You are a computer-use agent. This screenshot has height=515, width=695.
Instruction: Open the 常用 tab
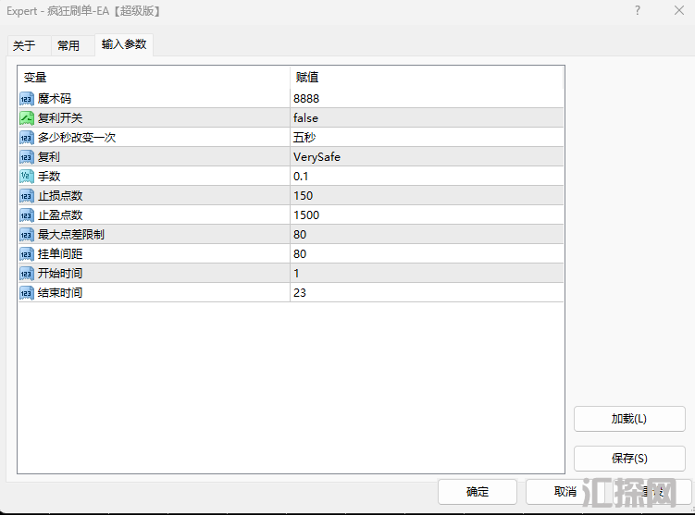pos(68,45)
